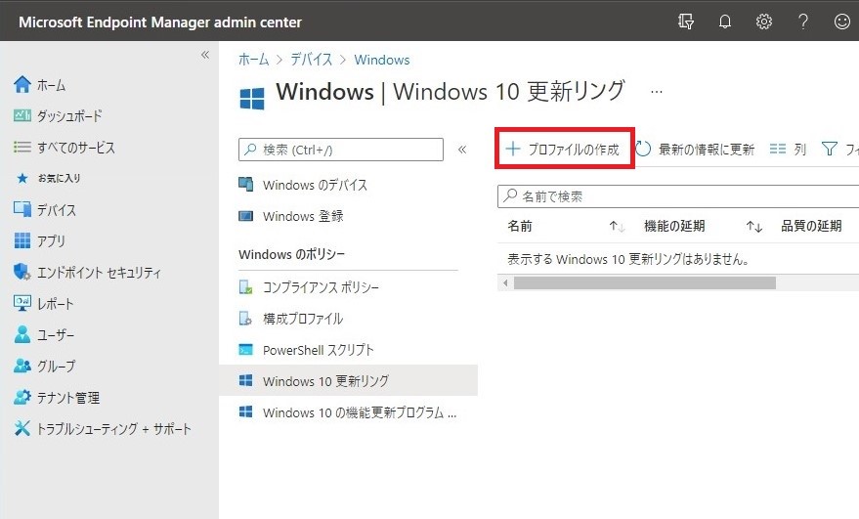Open the ellipsis menu beside the page title
The height and width of the screenshot is (519, 859).
click(x=657, y=92)
